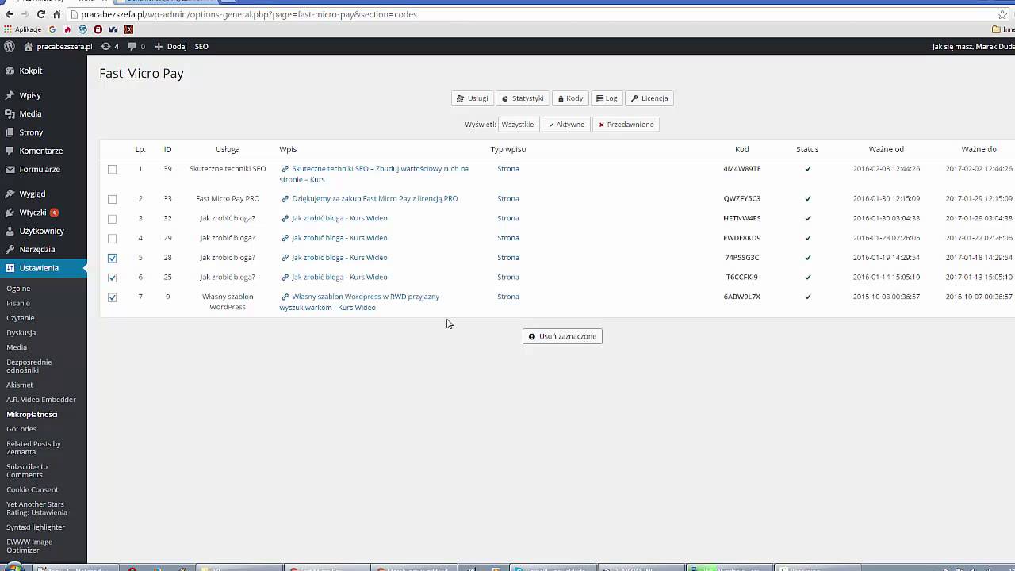Open Czytanie settings submenu

tap(21, 318)
